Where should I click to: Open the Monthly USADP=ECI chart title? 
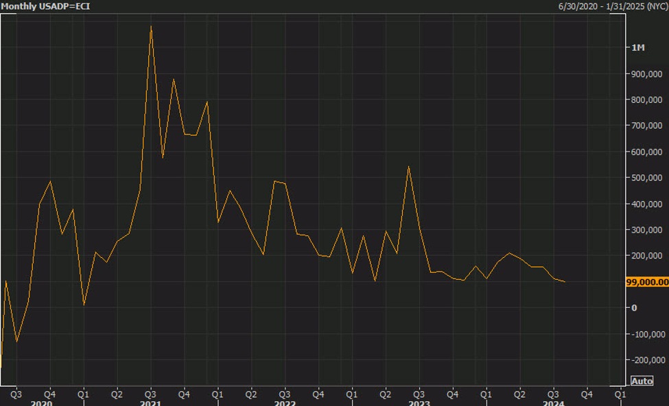click(x=45, y=5)
